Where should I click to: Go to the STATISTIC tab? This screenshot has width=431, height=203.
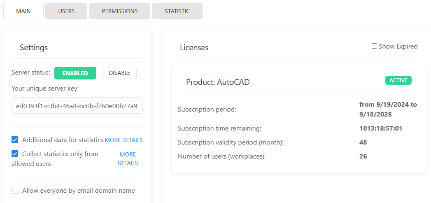point(177,11)
